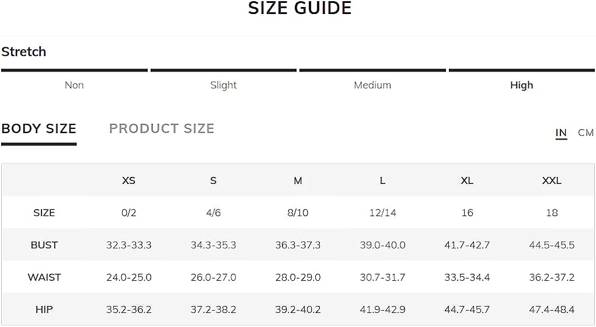596x327 pixels.
Task: Click the WAIST row label
Action: tap(44, 277)
